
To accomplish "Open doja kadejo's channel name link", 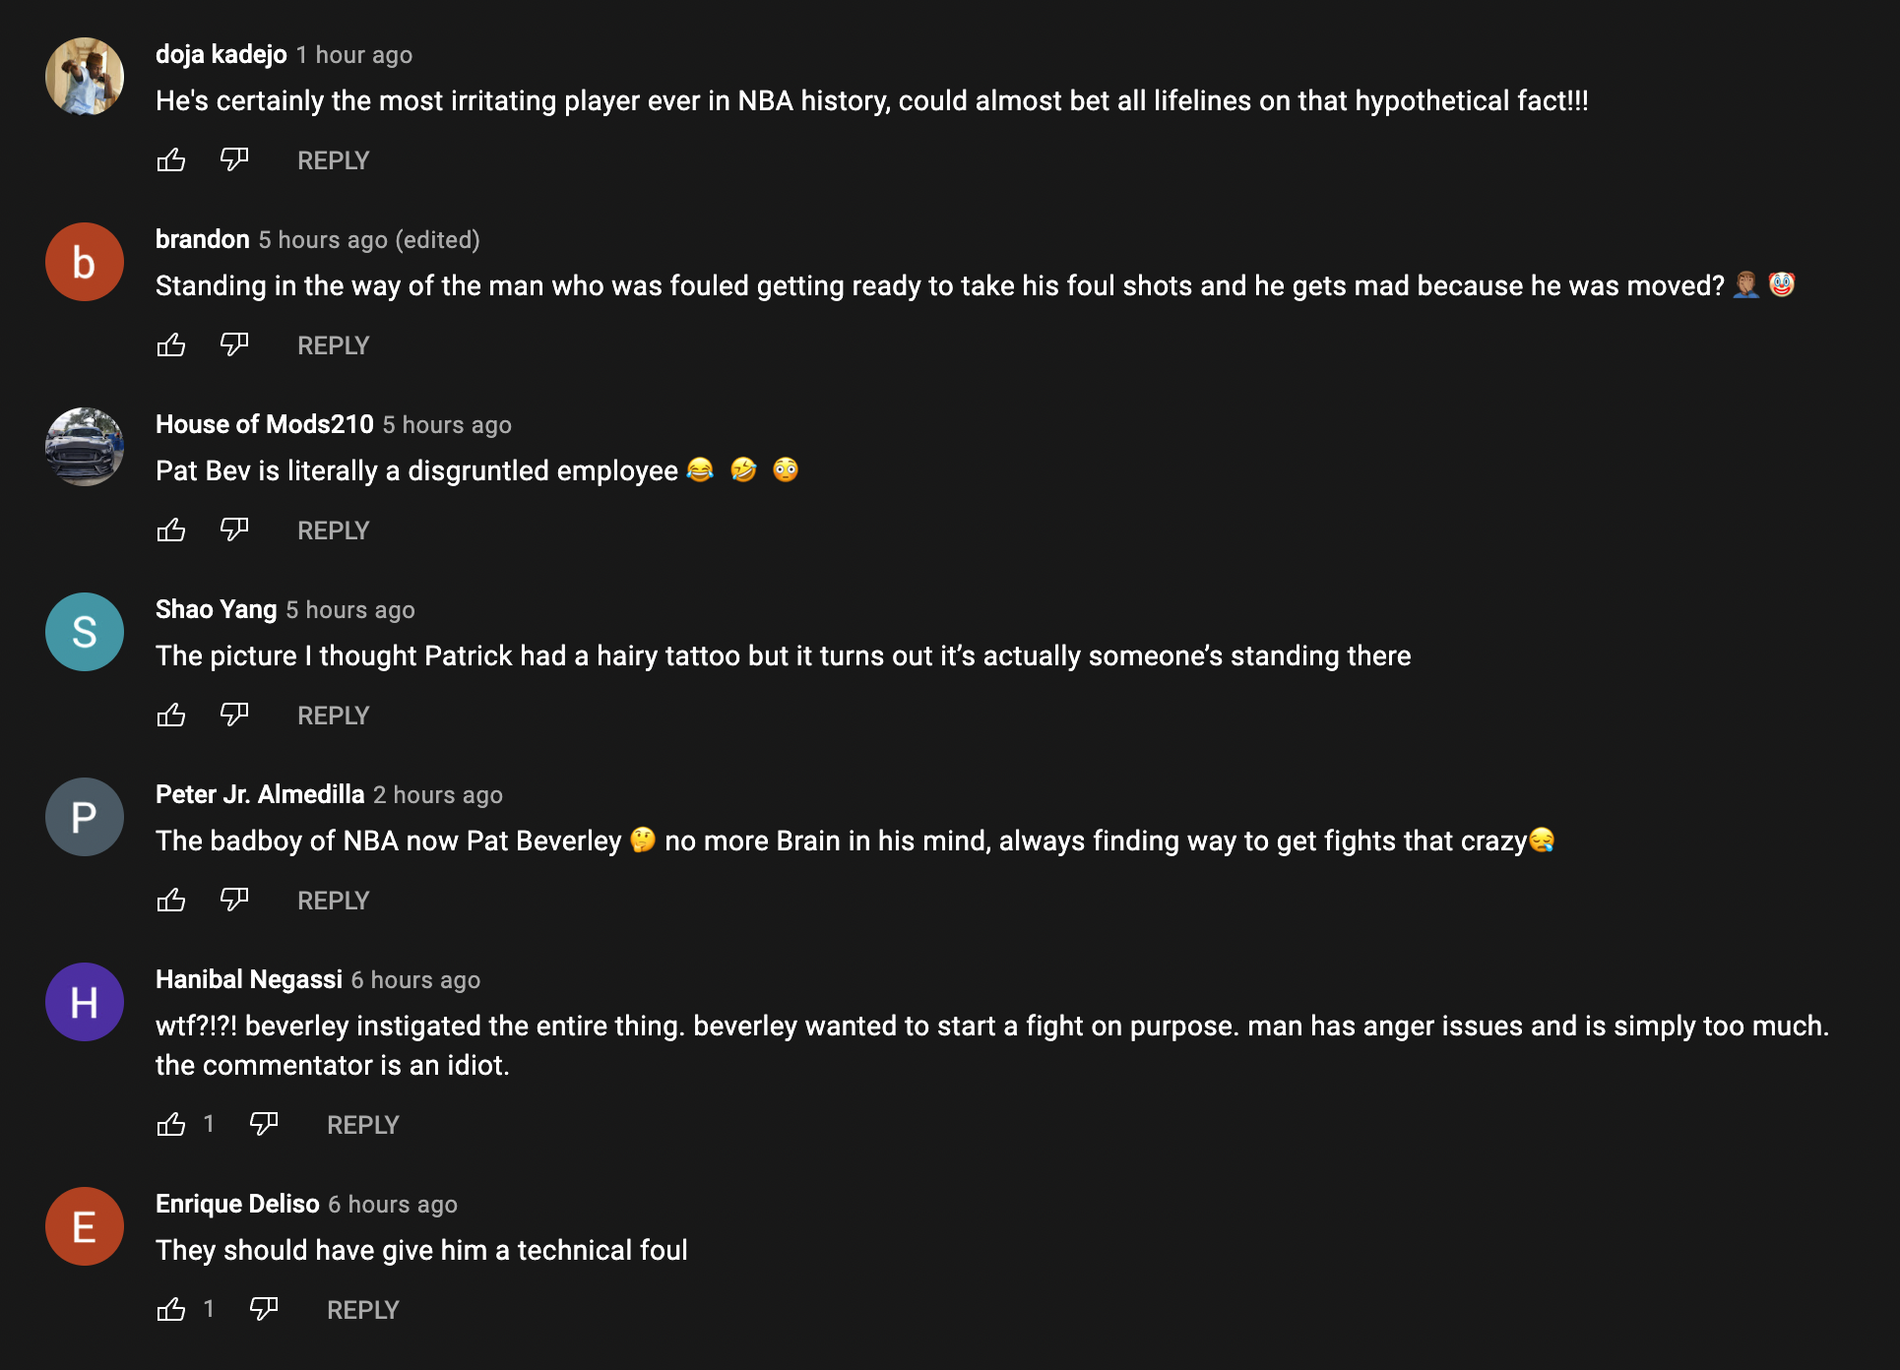I will point(221,54).
